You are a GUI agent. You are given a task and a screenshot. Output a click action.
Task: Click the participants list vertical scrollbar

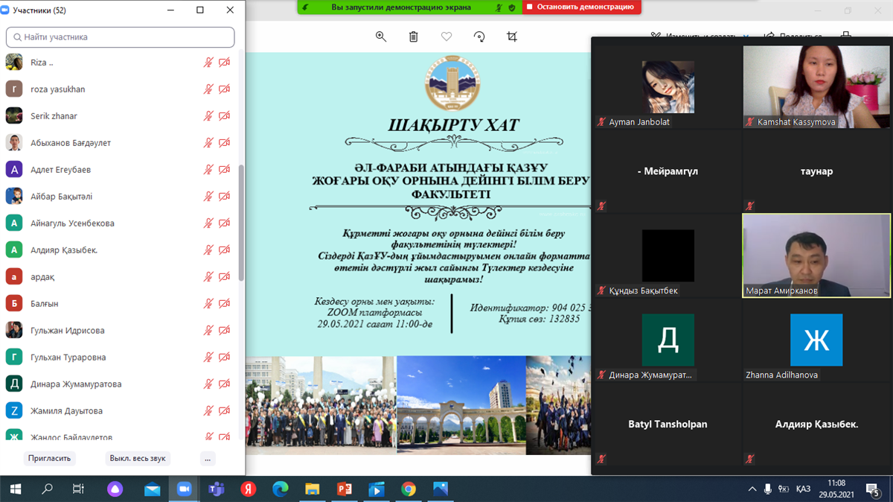point(240,223)
